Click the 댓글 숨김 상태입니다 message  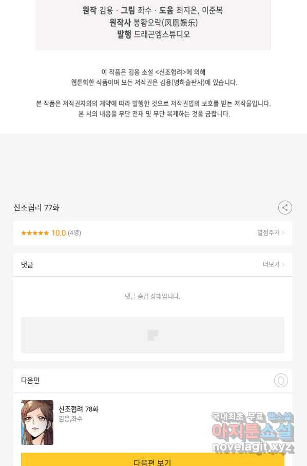pyautogui.click(x=152, y=296)
